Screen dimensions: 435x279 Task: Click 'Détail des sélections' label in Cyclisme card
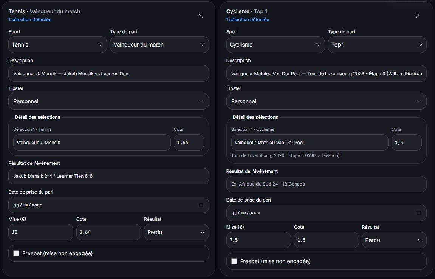(x=255, y=117)
